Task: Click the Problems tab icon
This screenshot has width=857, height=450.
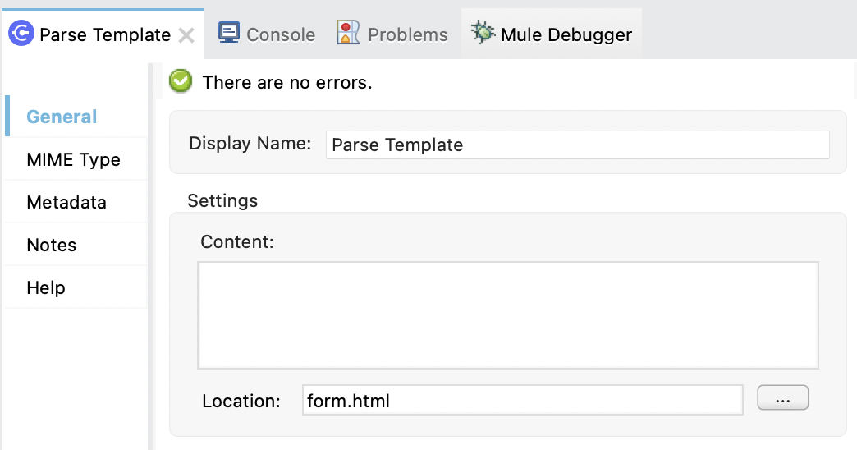Action: [x=349, y=34]
